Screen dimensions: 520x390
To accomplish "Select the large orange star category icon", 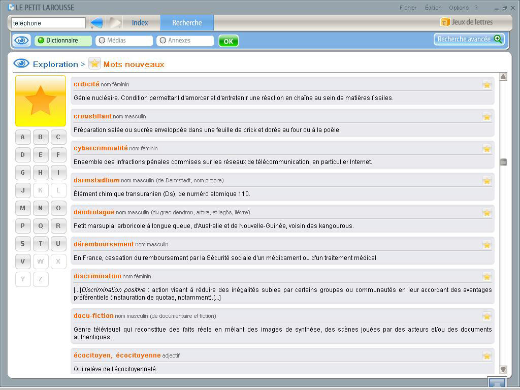I will pyautogui.click(x=40, y=101).
